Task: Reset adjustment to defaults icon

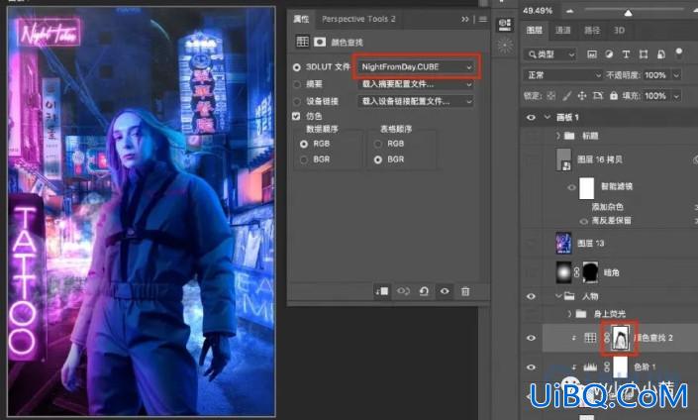Action: (424, 291)
